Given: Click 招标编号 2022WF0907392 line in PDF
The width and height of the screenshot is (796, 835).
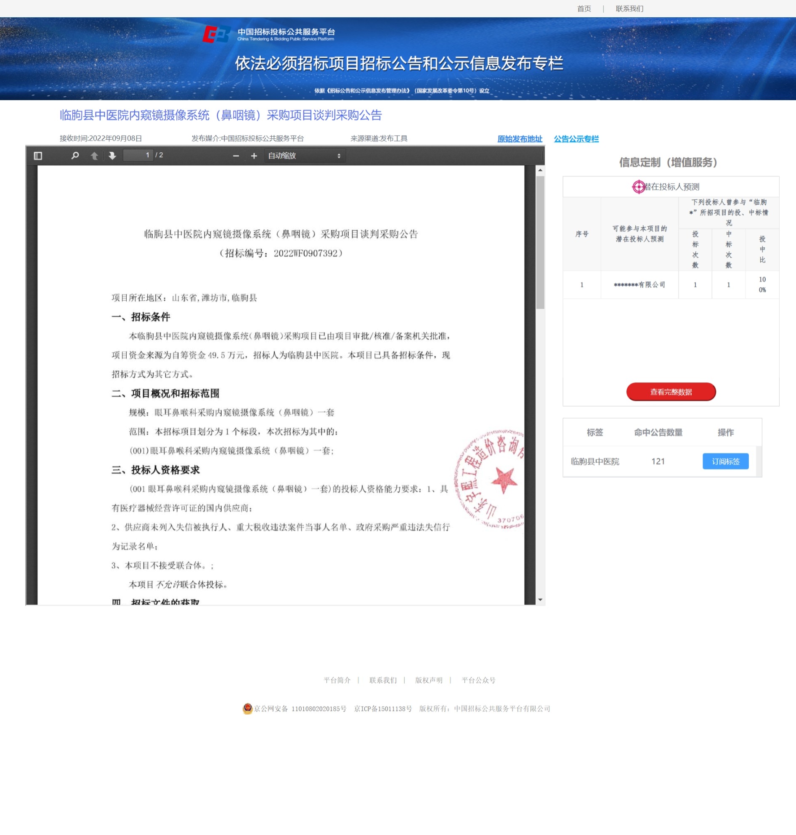Looking at the screenshot, I should (281, 253).
